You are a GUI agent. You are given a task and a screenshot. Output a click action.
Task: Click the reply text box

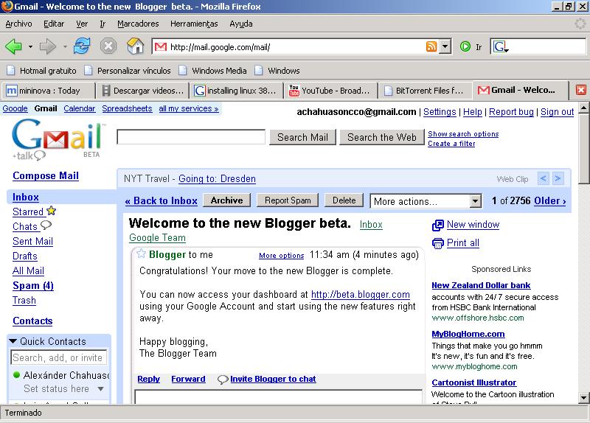pos(279,397)
